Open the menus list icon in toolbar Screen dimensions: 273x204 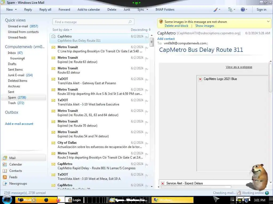[x=230, y=10]
